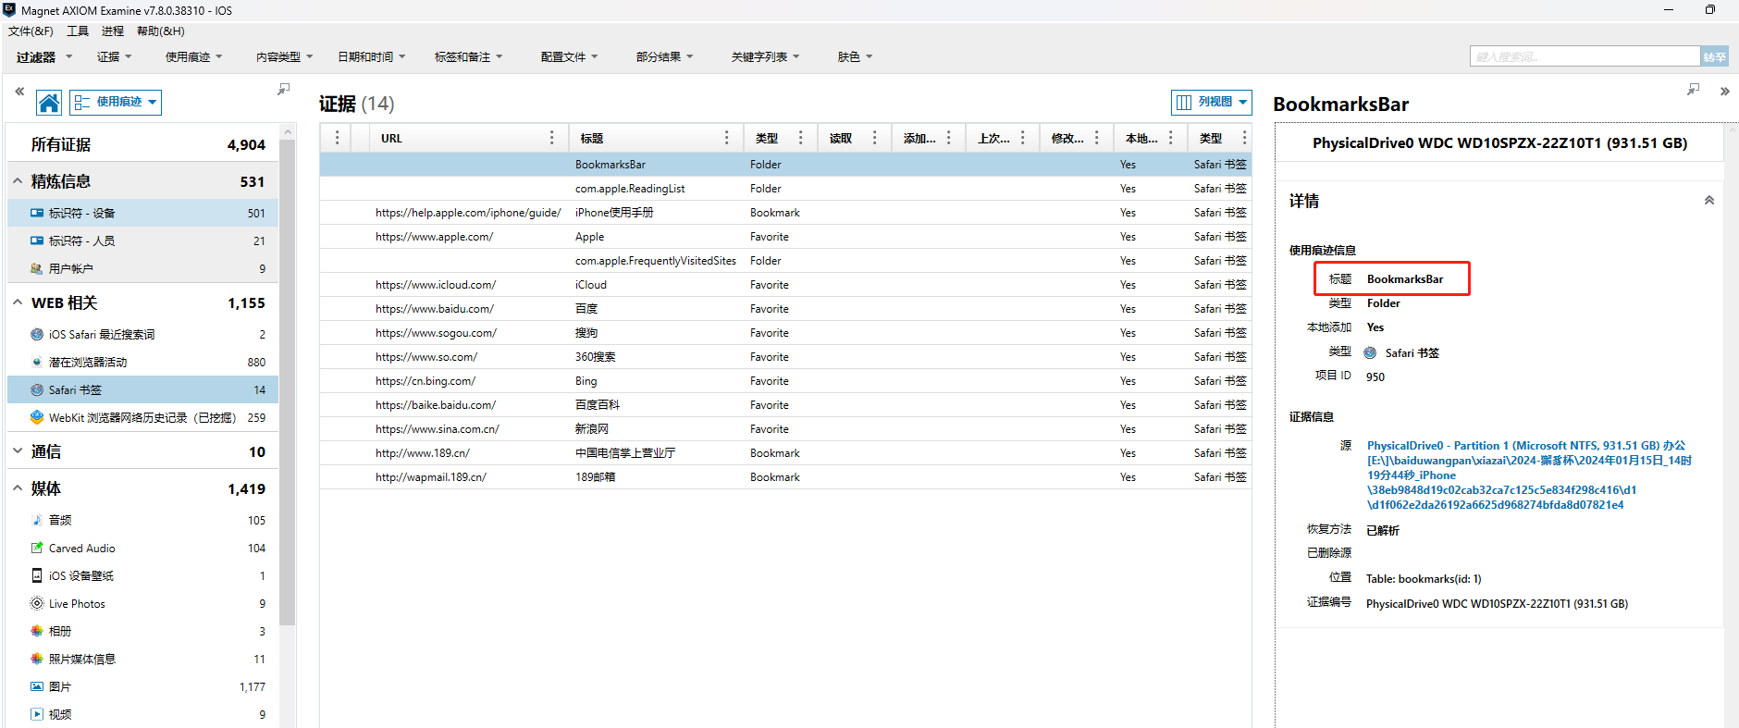Open the PhysicalDrive0 source path link
Screen dimensions: 1739x728
pyautogui.click(x=1529, y=475)
